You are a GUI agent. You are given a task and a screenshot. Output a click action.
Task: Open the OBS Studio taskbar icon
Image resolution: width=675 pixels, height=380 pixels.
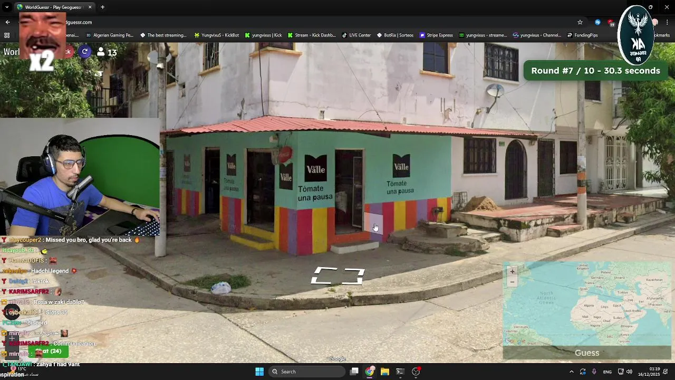click(416, 372)
